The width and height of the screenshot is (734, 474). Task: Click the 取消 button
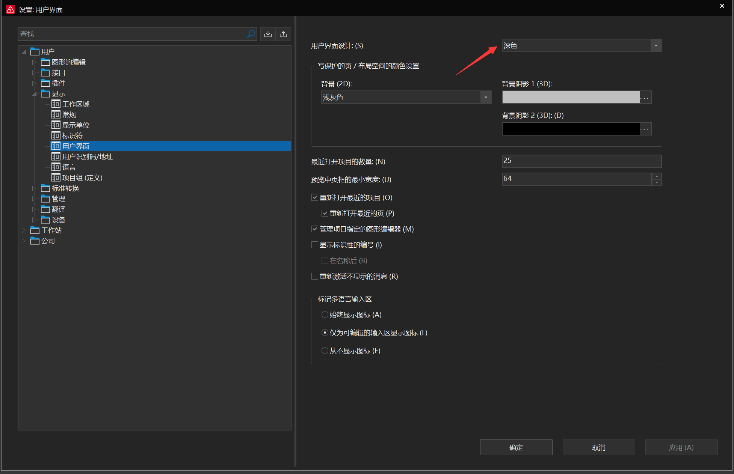(598, 447)
